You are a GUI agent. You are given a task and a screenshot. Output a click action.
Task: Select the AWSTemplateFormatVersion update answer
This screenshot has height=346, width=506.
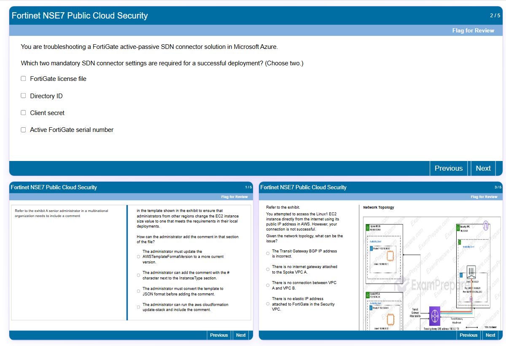(x=138, y=257)
